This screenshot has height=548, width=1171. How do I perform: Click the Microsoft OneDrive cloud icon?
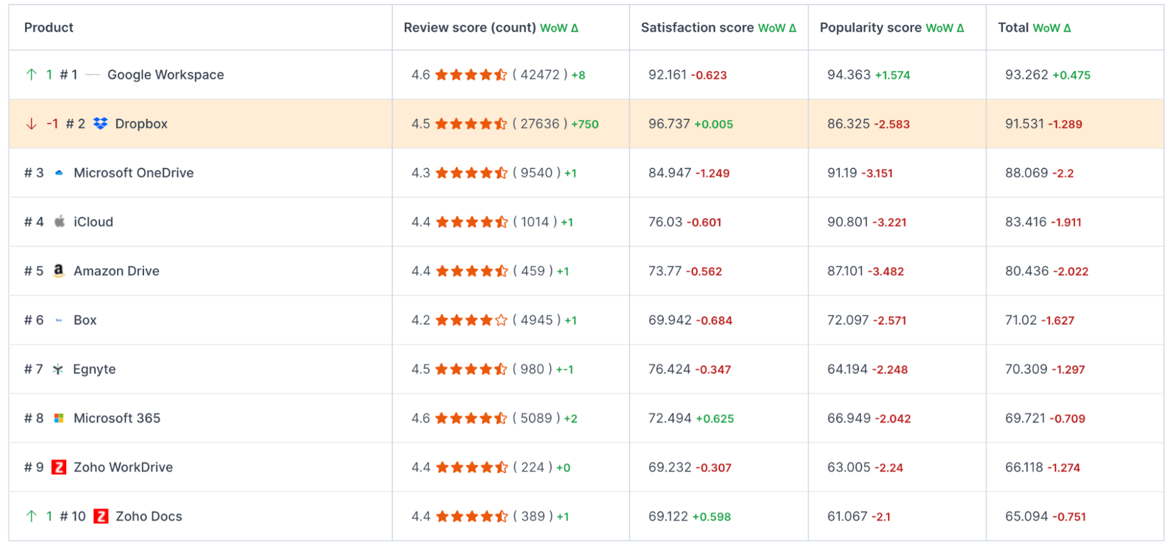(x=59, y=173)
